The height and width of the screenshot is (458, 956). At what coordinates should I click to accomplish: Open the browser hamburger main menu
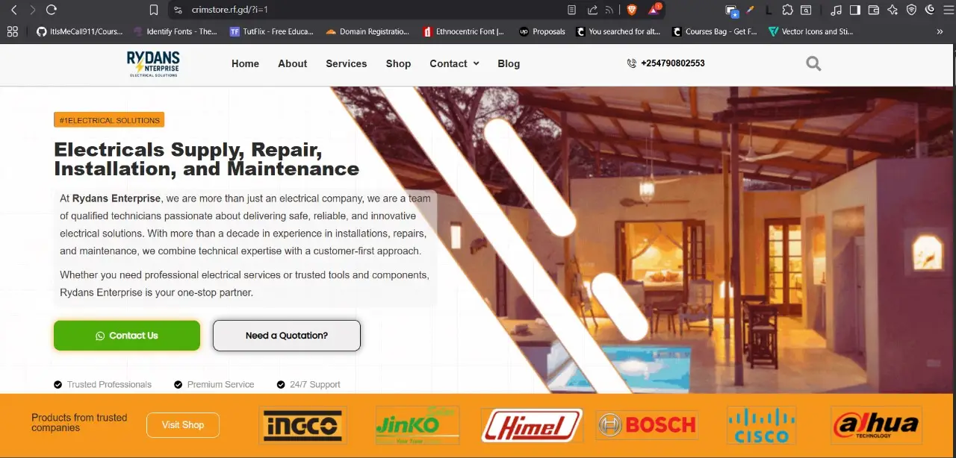click(x=949, y=10)
